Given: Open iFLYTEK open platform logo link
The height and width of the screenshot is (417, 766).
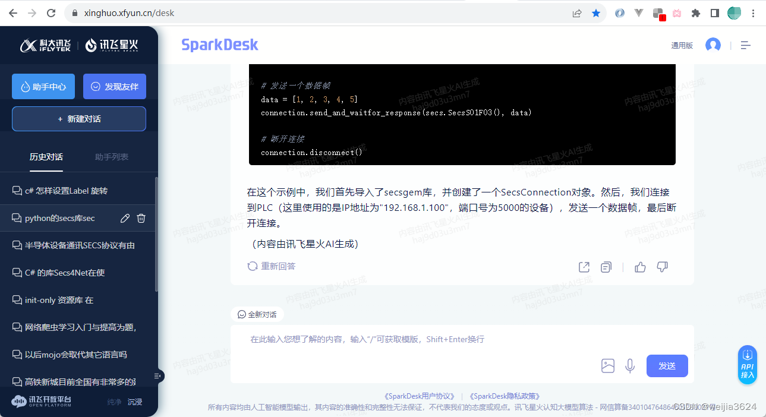Looking at the screenshot, I should click(42, 402).
